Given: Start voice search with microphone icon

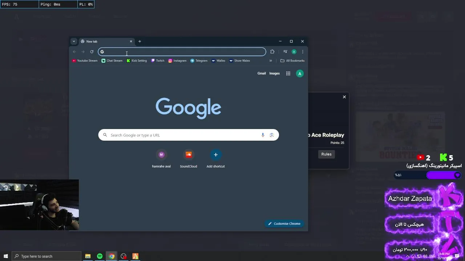Looking at the screenshot, I should click(x=263, y=135).
